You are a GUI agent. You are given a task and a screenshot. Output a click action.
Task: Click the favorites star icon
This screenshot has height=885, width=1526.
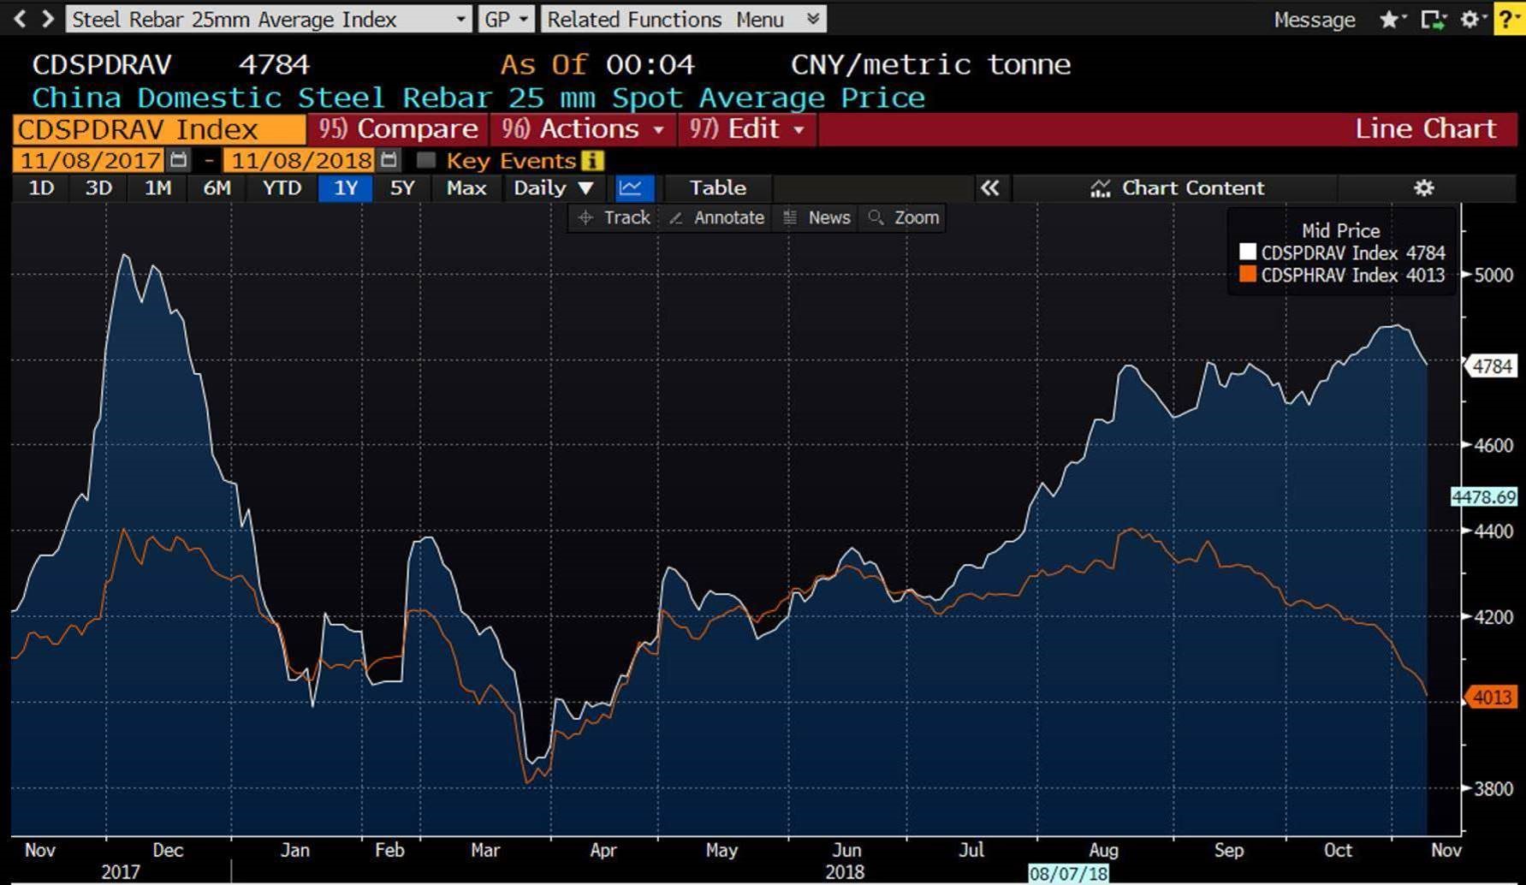pyautogui.click(x=1389, y=19)
